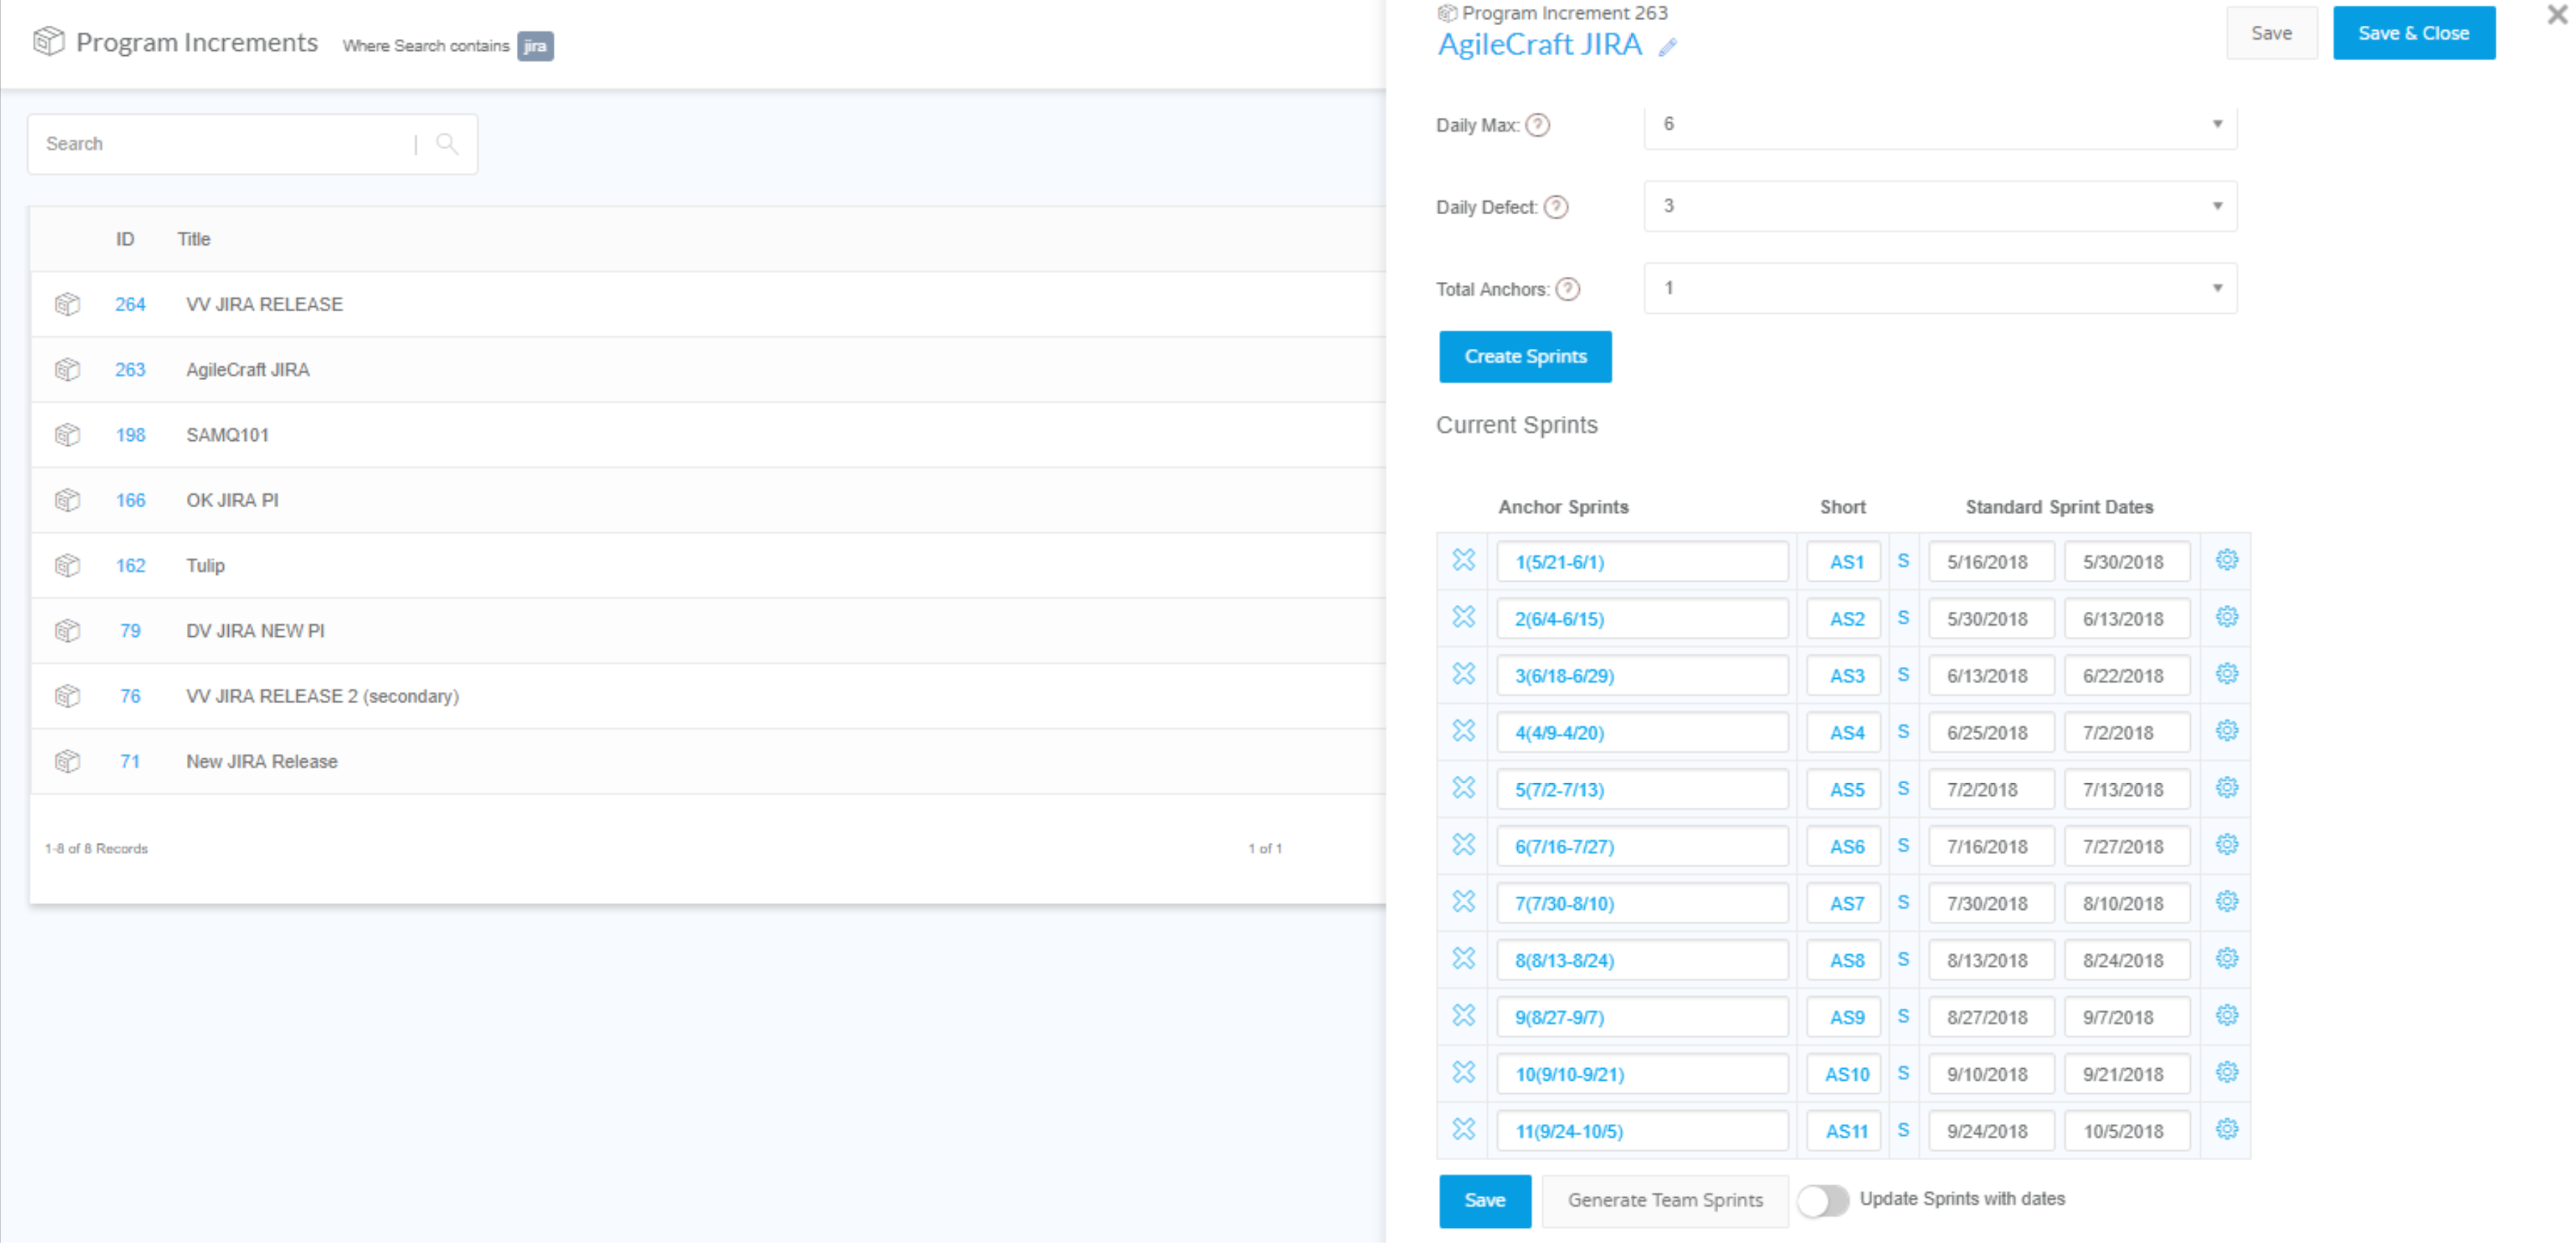Click the edit pencil next to AgileCraft JIRA

(1667, 47)
